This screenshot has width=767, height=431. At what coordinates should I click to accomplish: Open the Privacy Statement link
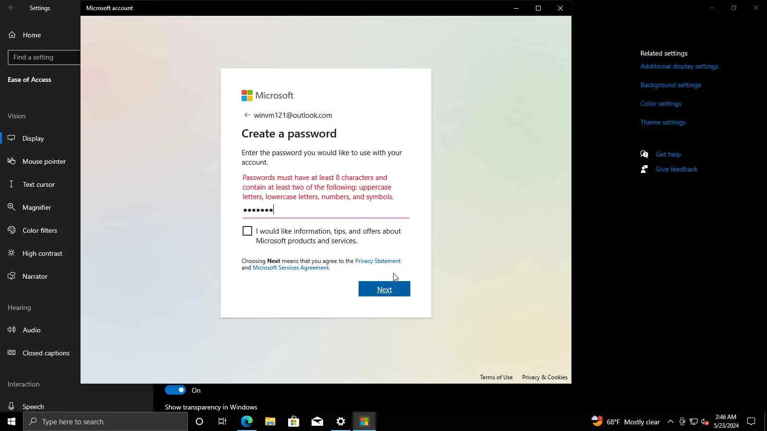pos(378,261)
